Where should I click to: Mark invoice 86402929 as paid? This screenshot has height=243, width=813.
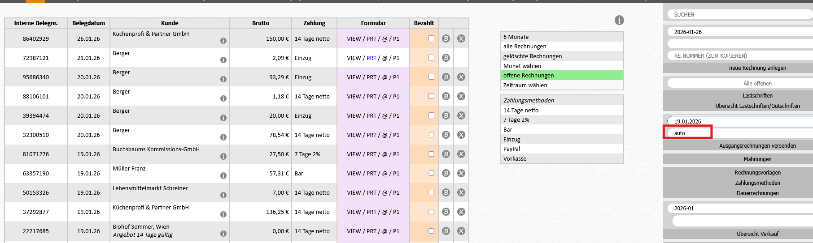tap(431, 38)
